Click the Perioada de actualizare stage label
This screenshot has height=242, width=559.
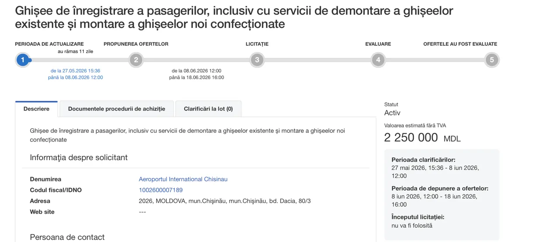[49, 44]
